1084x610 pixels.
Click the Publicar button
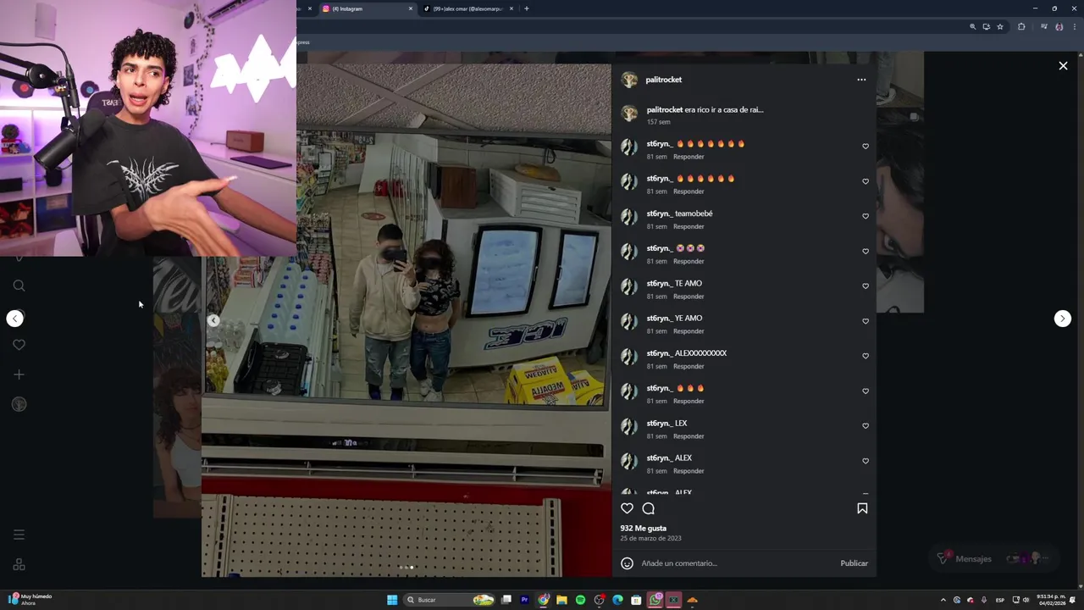click(854, 563)
